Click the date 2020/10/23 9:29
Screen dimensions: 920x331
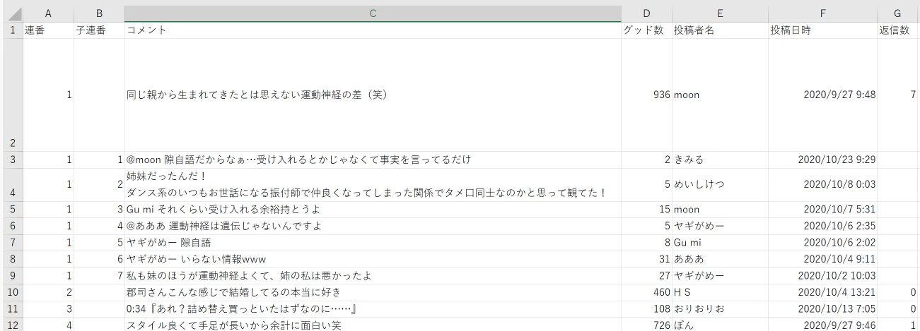tap(823, 160)
